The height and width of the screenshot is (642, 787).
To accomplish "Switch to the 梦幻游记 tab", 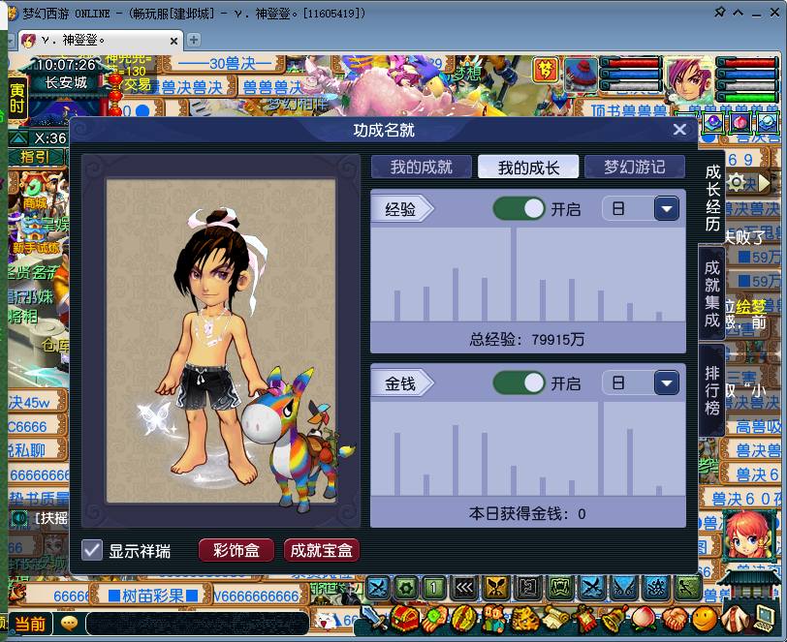I will [x=634, y=167].
